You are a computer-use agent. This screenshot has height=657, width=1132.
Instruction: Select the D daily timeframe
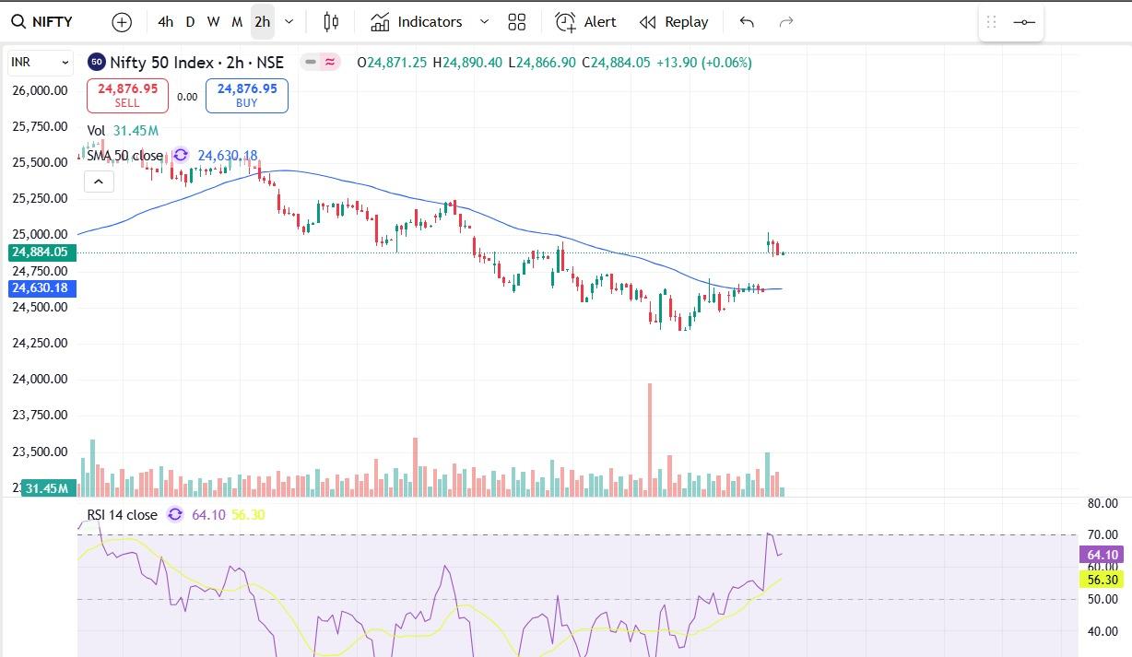click(x=190, y=21)
